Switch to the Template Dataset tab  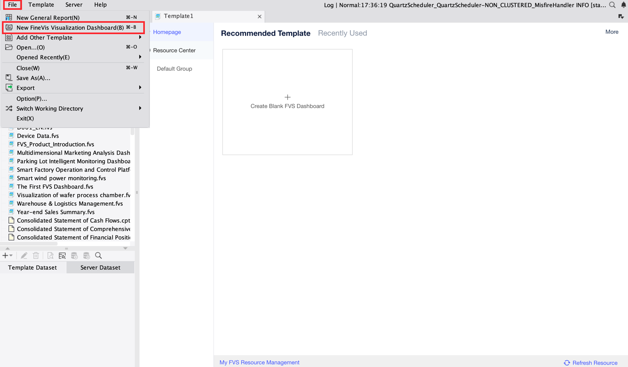tap(33, 267)
